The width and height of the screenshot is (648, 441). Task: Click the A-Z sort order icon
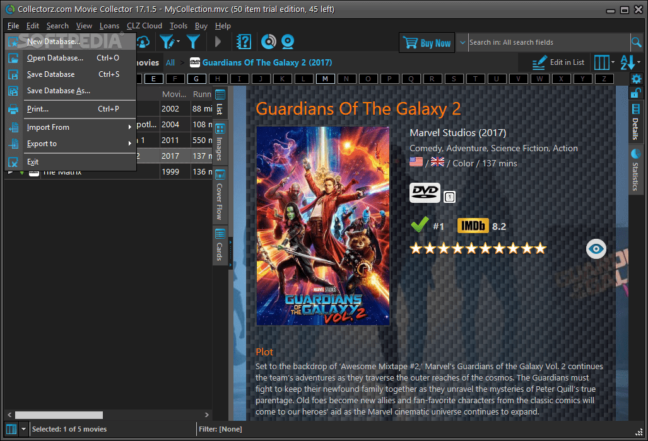628,63
